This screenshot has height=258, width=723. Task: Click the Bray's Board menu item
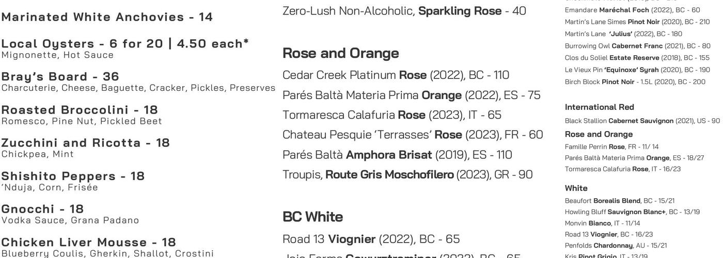60,76
